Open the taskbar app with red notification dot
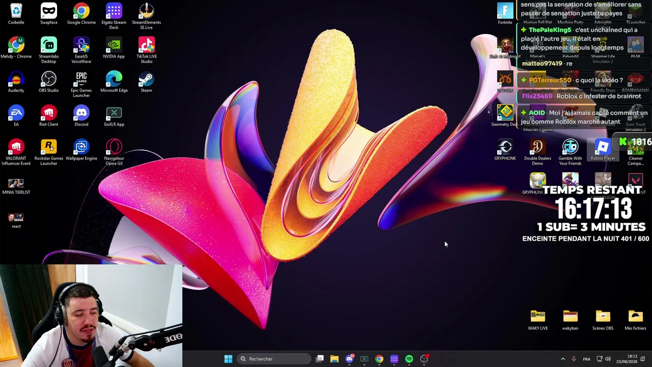The image size is (652, 367). tap(424, 359)
